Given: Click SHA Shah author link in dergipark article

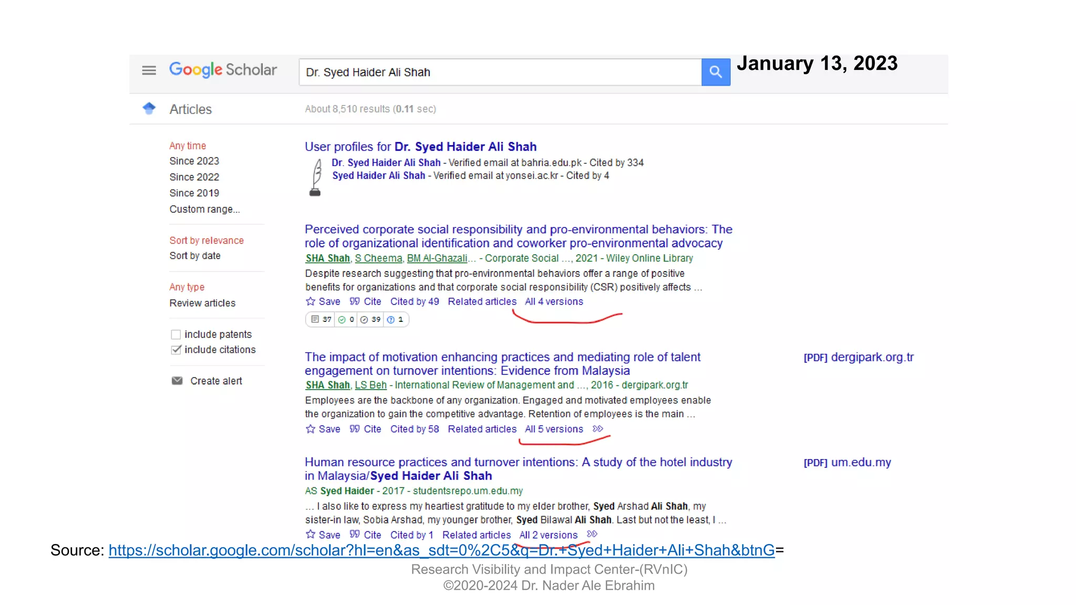Looking at the screenshot, I should (x=327, y=385).
